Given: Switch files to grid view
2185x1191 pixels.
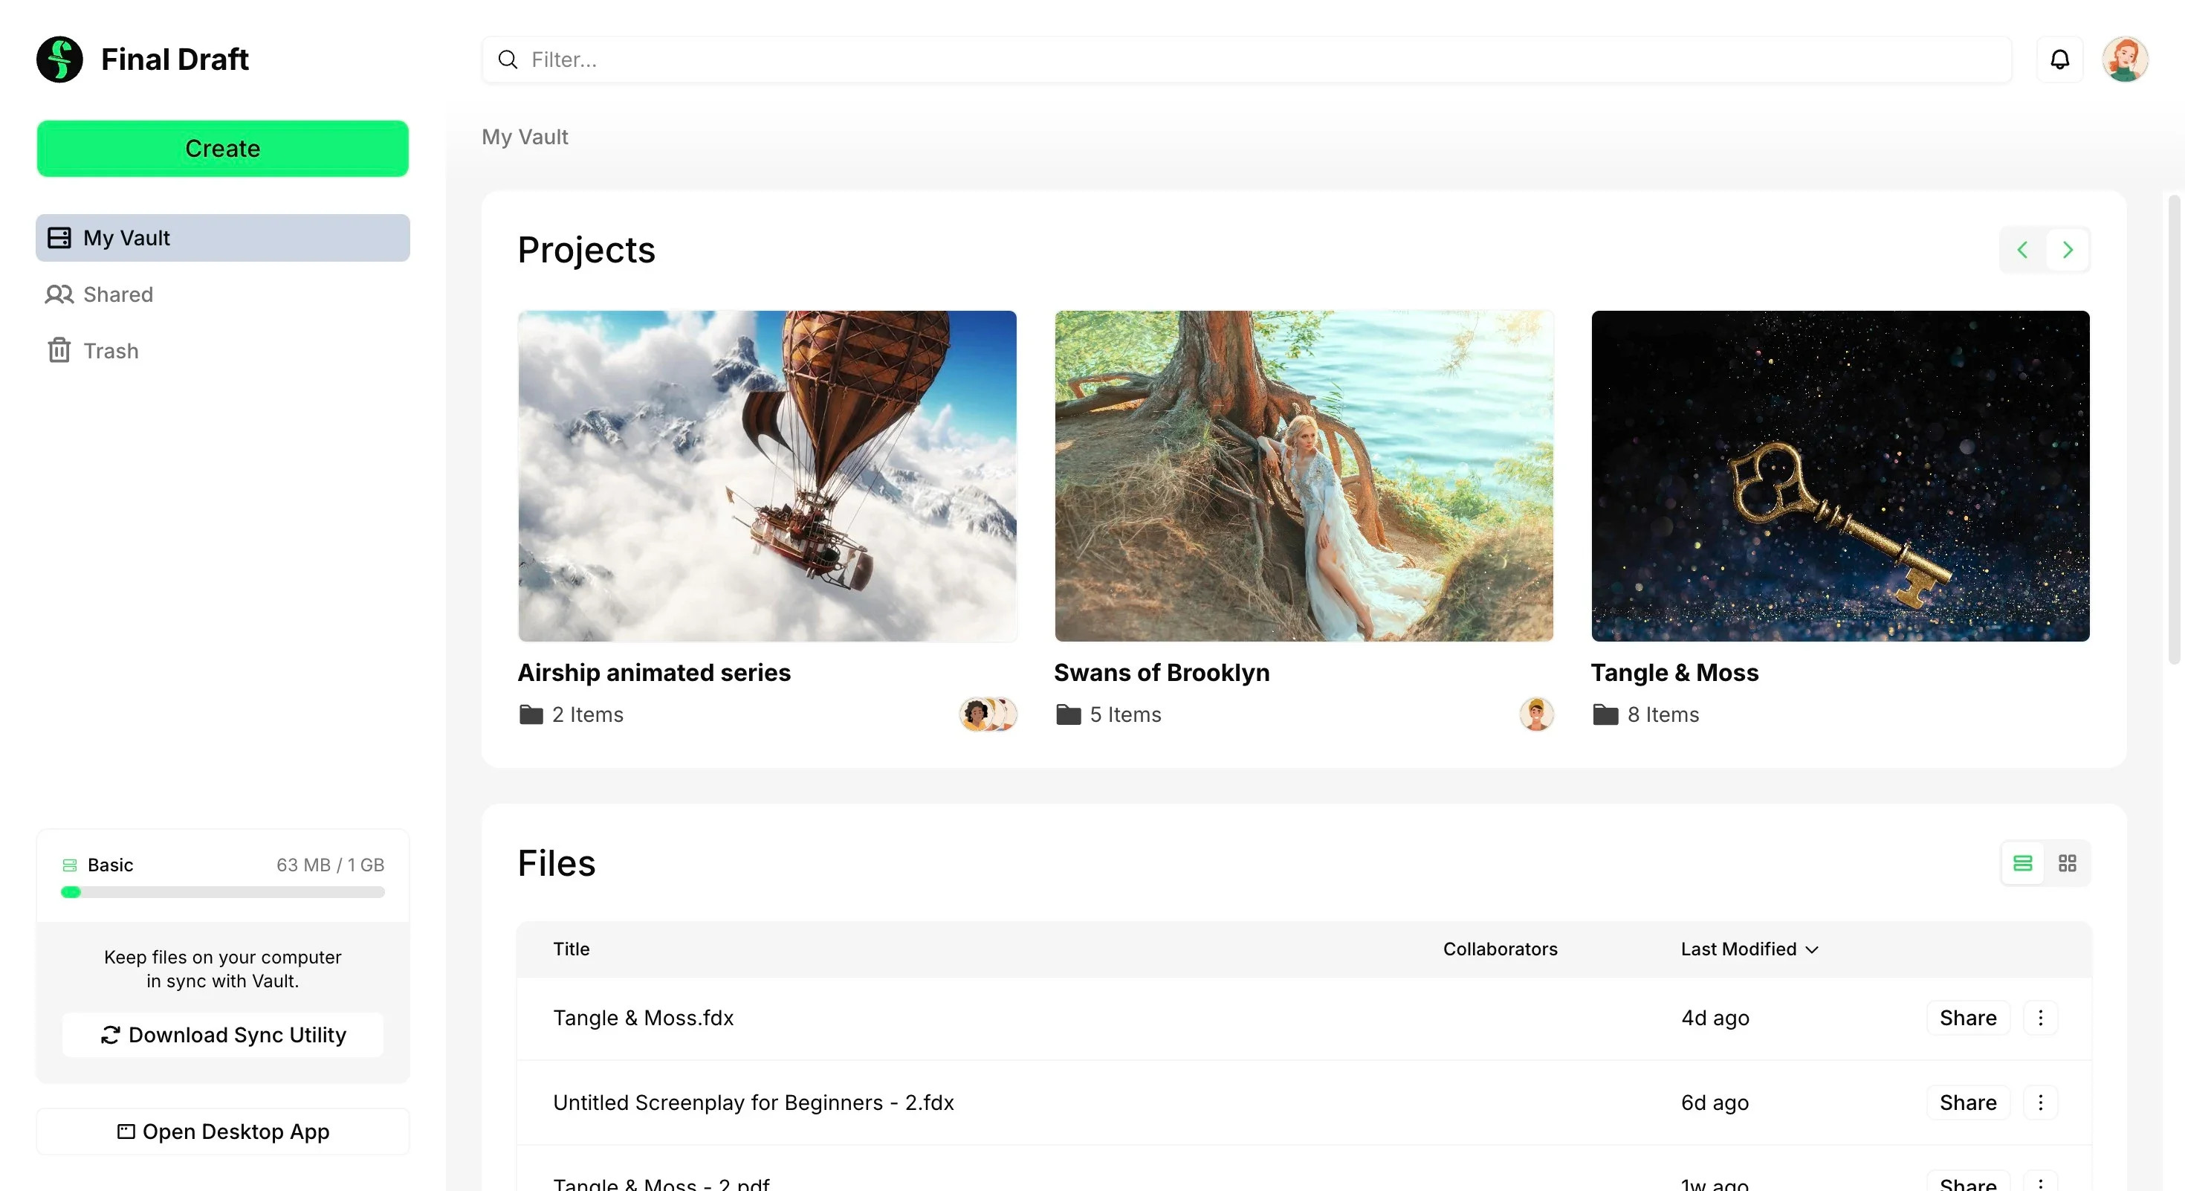Looking at the screenshot, I should coord(2067,862).
